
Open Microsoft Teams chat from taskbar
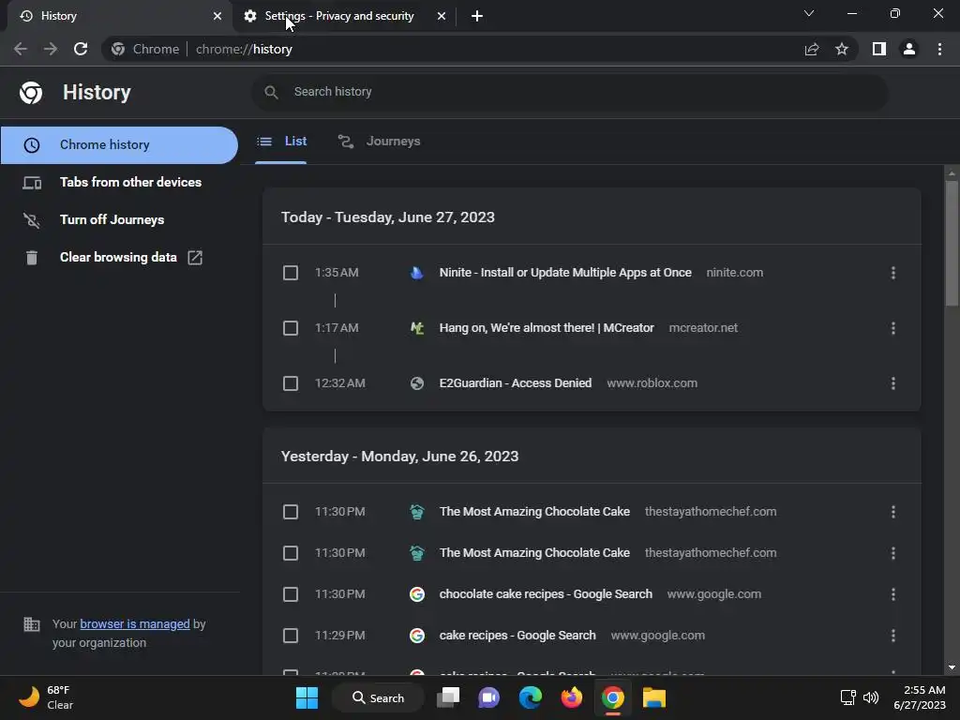coord(489,697)
